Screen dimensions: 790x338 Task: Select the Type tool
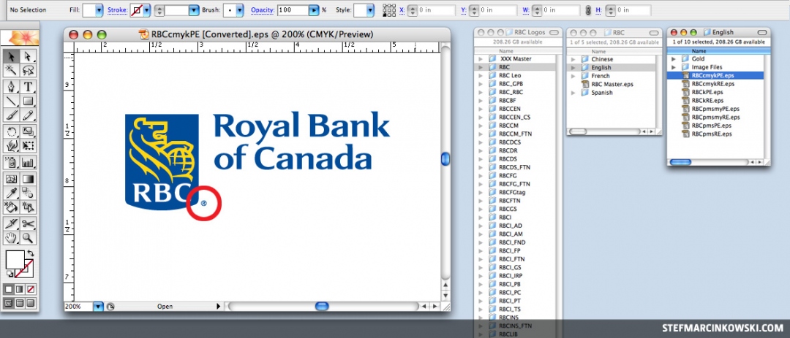pyautogui.click(x=29, y=87)
